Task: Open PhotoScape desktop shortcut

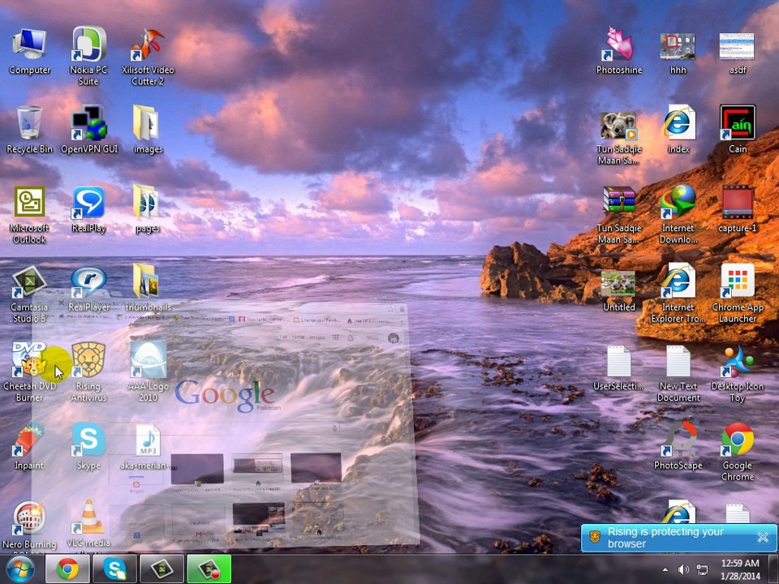Action: point(678,446)
